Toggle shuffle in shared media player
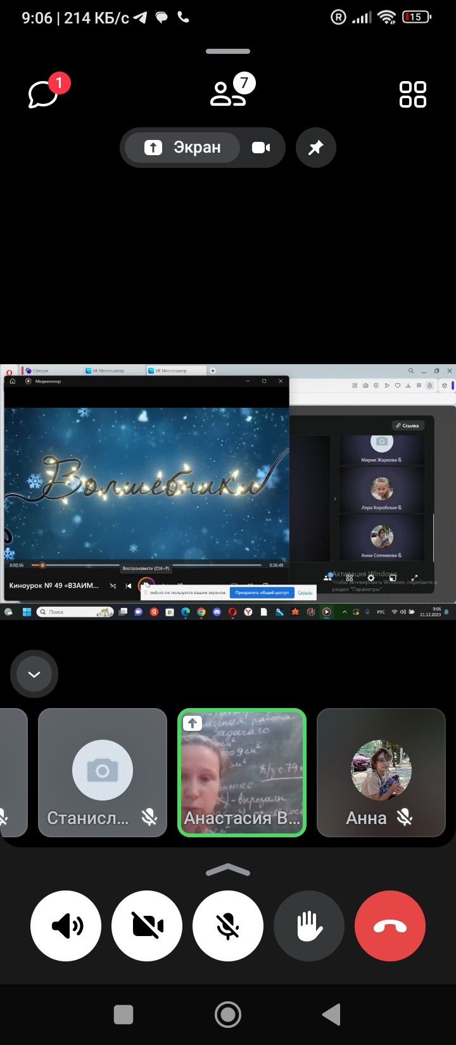This screenshot has width=456, height=1045. tap(113, 586)
